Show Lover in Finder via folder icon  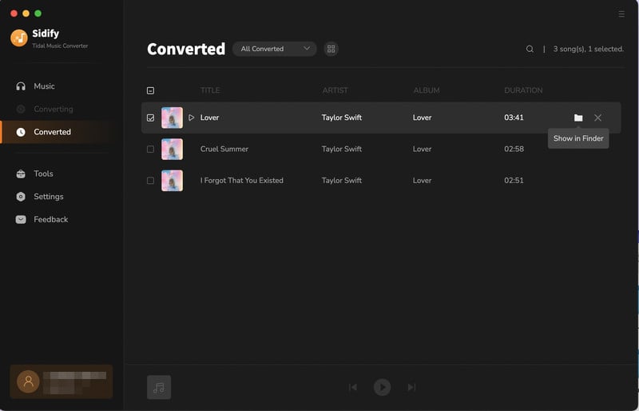[578, 118]
